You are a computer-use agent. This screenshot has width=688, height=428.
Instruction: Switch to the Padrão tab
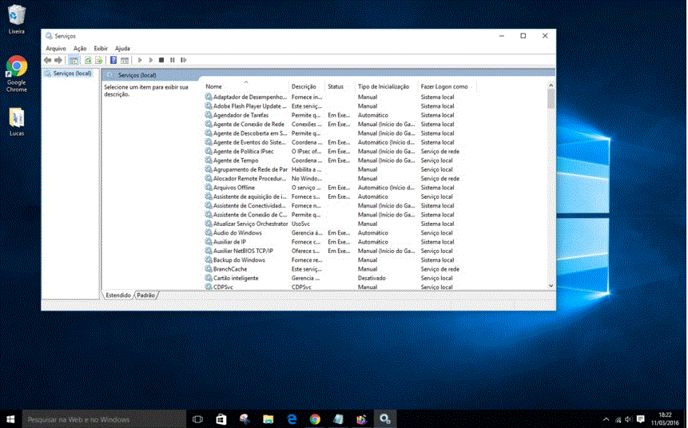[x=145, y=295]
